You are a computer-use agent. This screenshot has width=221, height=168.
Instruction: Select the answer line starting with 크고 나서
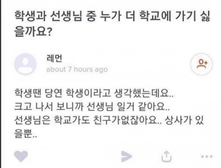(x=92, y=106)
